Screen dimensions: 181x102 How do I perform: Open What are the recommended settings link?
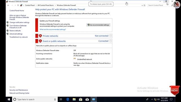click(53, 29)
